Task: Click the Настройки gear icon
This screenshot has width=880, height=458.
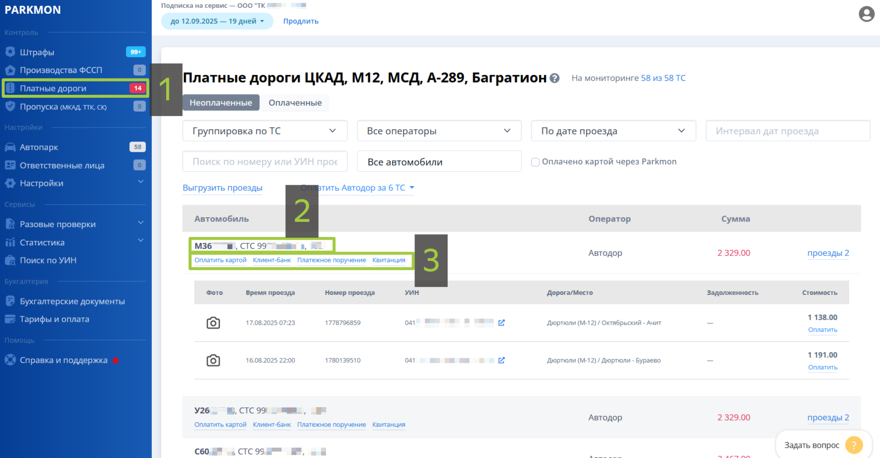Action: pyautogui.click(x=10, y=183)
